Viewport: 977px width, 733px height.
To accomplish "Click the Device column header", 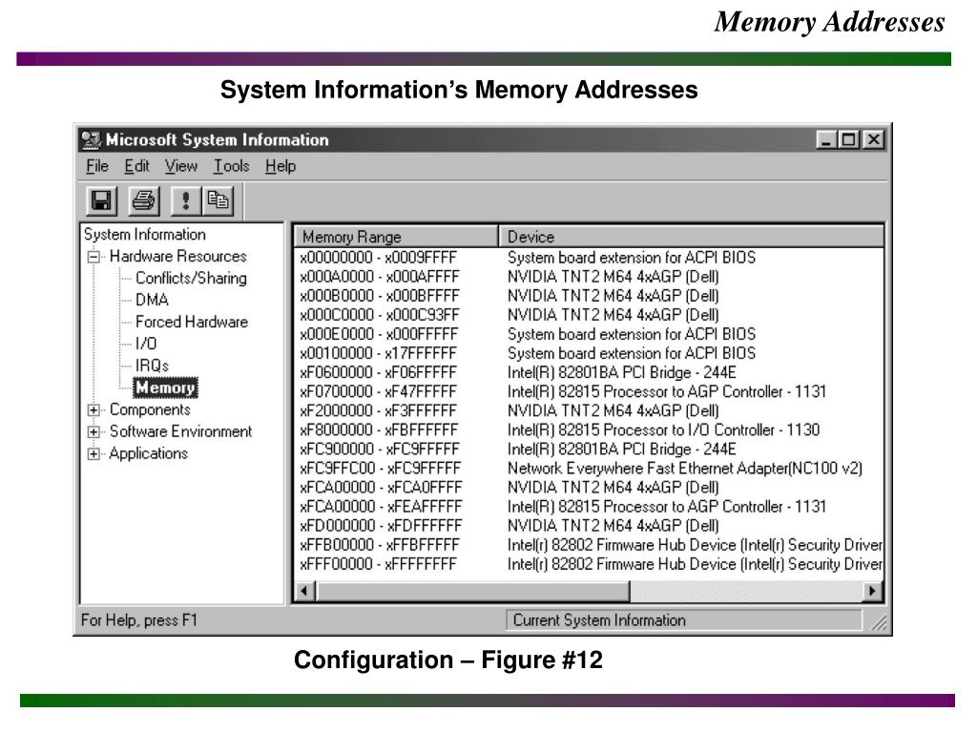I will coord(691,237).
